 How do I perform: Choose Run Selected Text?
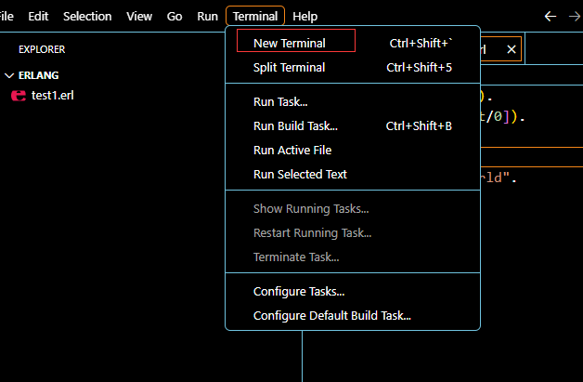(300, 174)
